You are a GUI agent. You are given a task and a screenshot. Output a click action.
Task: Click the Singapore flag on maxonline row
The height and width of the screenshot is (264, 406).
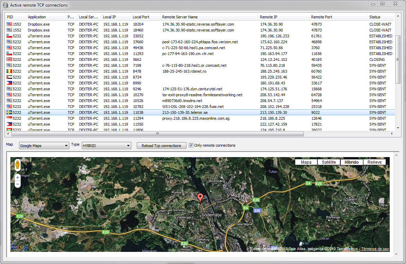(x=9, y=118)
